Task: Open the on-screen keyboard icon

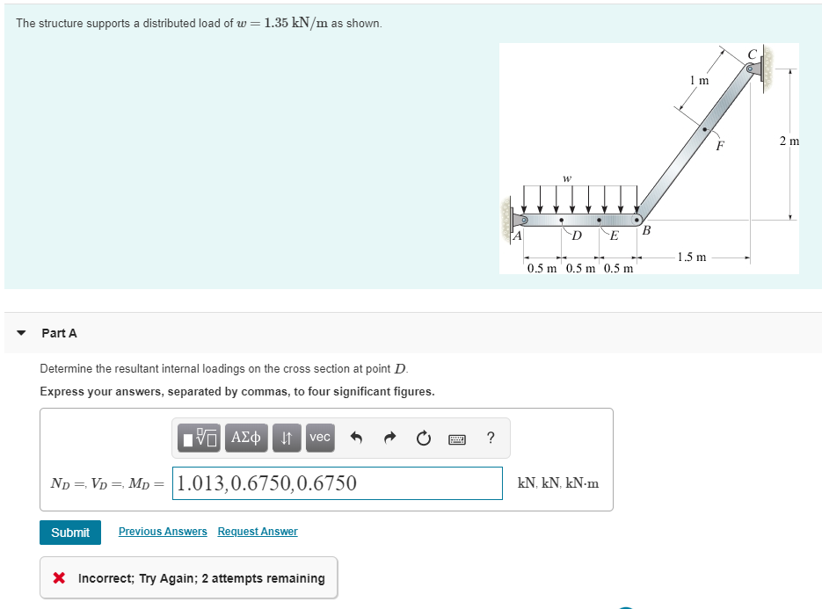Action: [457, 438]
